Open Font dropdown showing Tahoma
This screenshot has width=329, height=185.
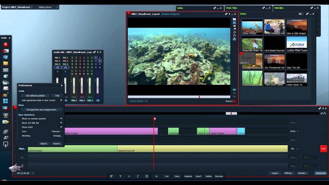(56, 131)
